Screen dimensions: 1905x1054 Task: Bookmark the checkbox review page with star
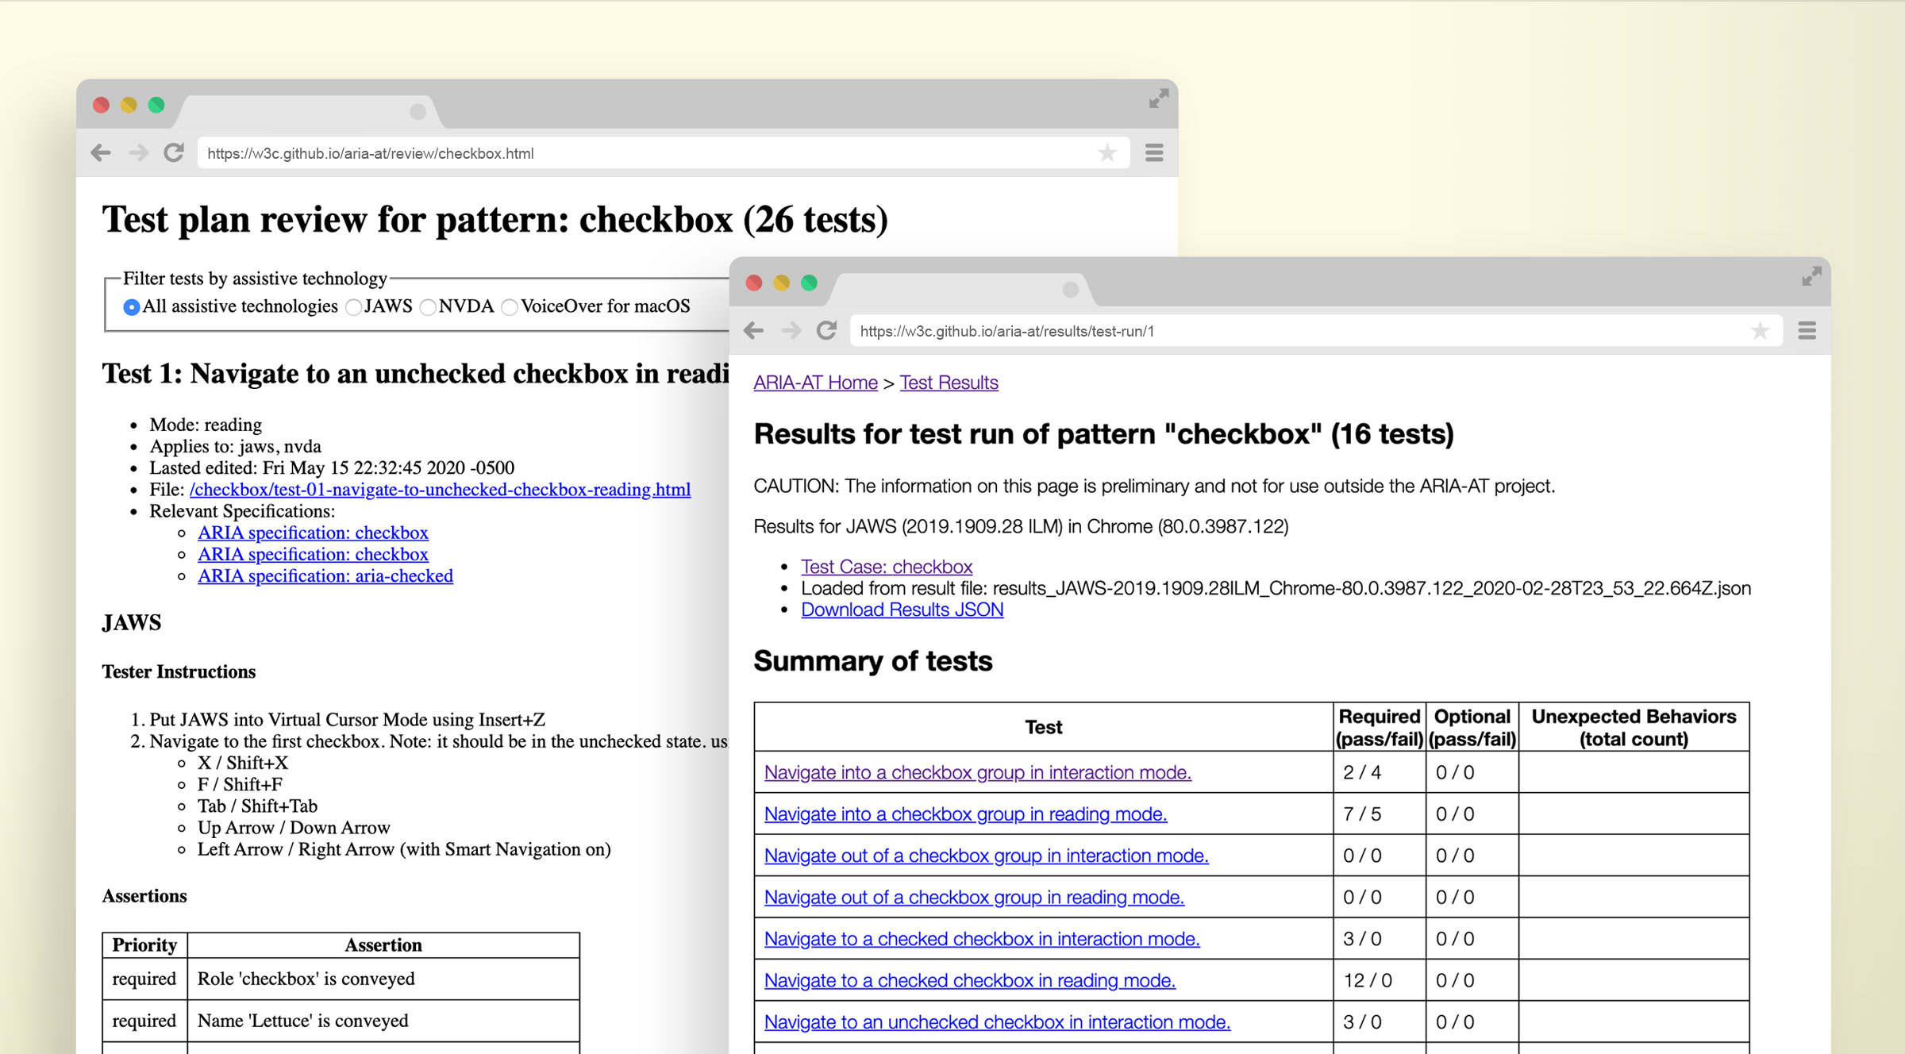click(x=1107, y=152)
